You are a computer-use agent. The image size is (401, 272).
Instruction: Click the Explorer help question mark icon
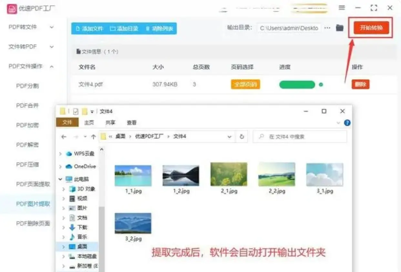pos(347,123)
